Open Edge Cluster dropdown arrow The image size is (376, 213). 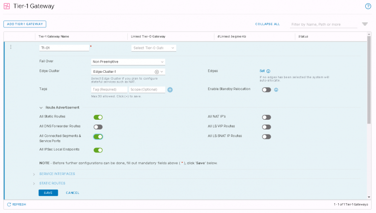162,72
